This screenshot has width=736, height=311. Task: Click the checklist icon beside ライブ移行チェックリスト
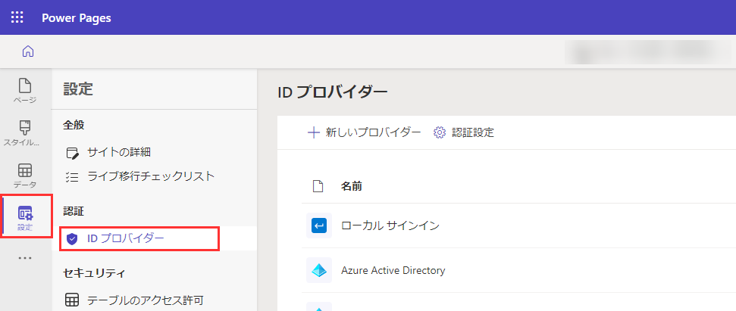click(72, 177)
